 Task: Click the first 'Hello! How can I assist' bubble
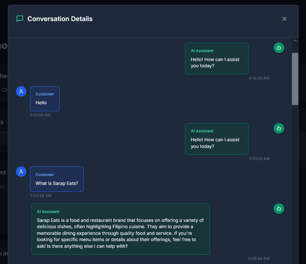click(217, 58)
